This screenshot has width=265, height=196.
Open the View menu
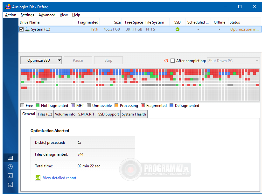click(x=64, y=15)
